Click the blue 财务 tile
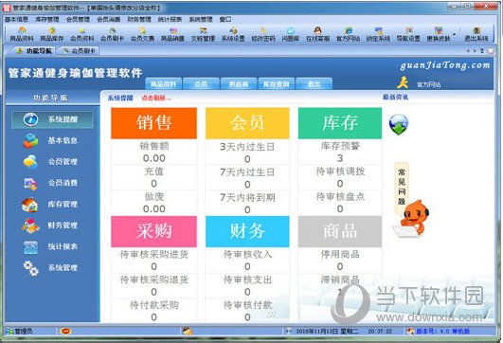Image resolution: width=503 pixels, height=343 pixels. (247, 231)
